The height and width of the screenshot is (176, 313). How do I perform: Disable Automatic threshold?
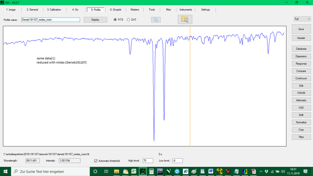tap(96, 161)
